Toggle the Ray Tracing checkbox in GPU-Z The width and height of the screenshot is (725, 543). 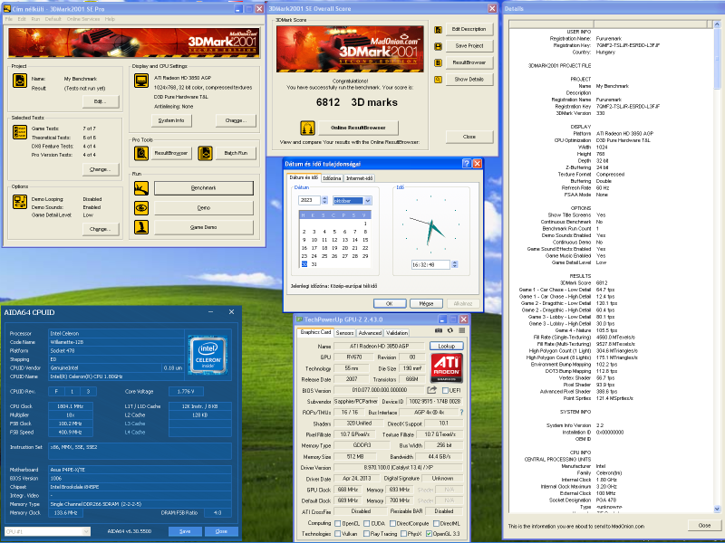point(366,534)
